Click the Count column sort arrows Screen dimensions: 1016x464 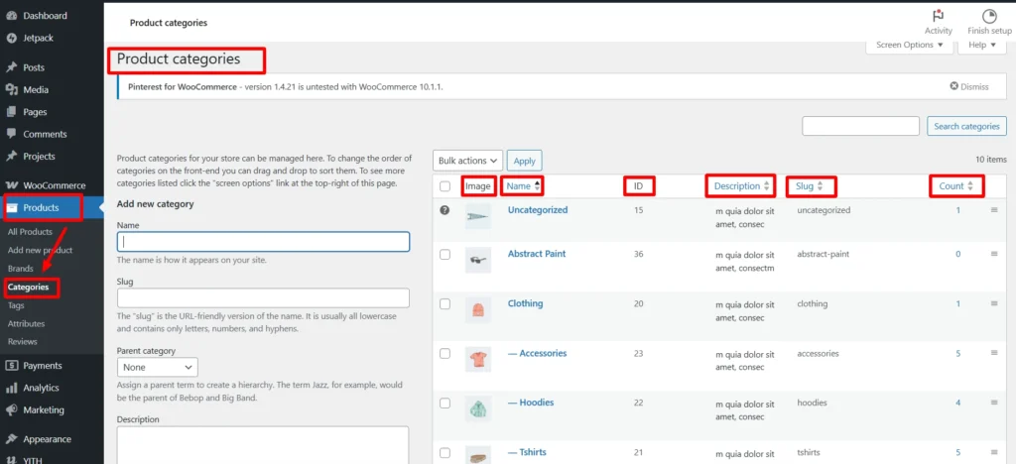(970, 185)
